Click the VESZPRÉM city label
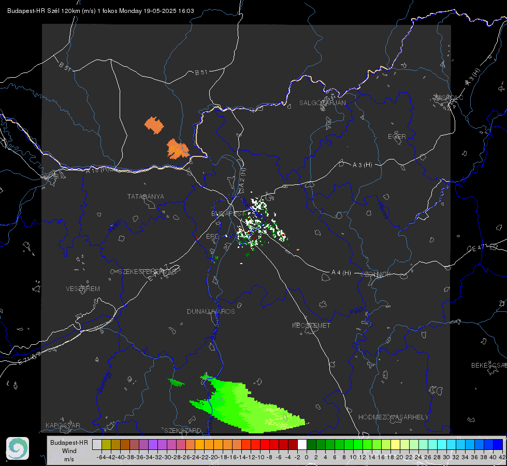The image size is (507, 466). (83, 289)
